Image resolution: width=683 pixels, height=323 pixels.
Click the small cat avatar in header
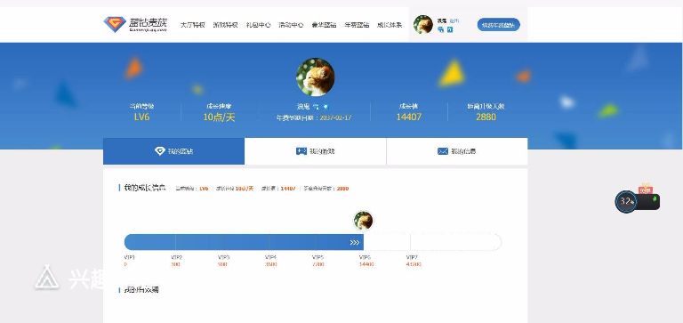coord(423,24)
